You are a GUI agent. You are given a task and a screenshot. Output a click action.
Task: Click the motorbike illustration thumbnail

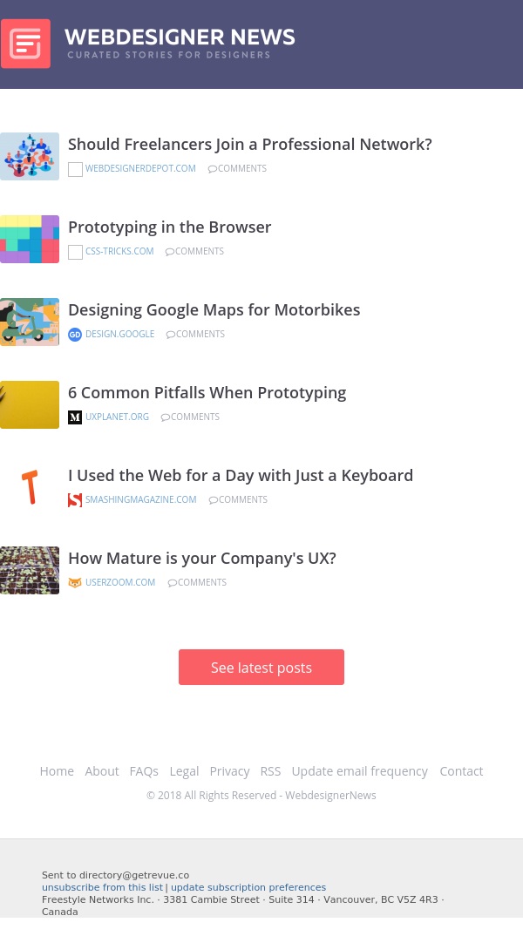click(x=30, y=322)
